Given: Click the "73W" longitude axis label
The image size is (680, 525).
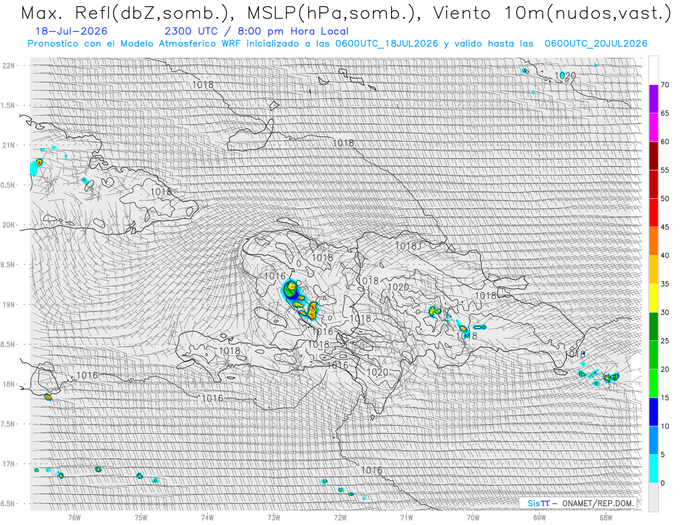Looking at the screenshot, I should [x=274, y=517].
